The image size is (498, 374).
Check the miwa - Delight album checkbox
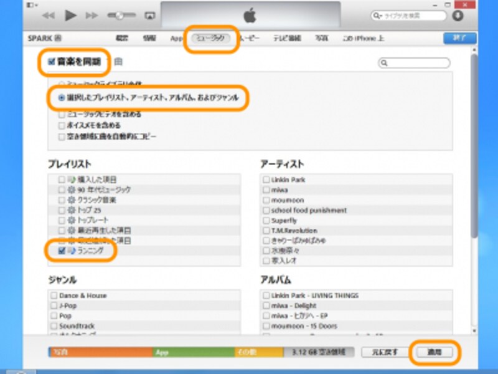point(266,305)
